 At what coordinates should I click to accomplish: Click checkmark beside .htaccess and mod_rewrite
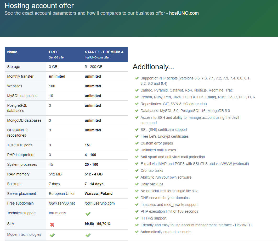coord(137,205)
